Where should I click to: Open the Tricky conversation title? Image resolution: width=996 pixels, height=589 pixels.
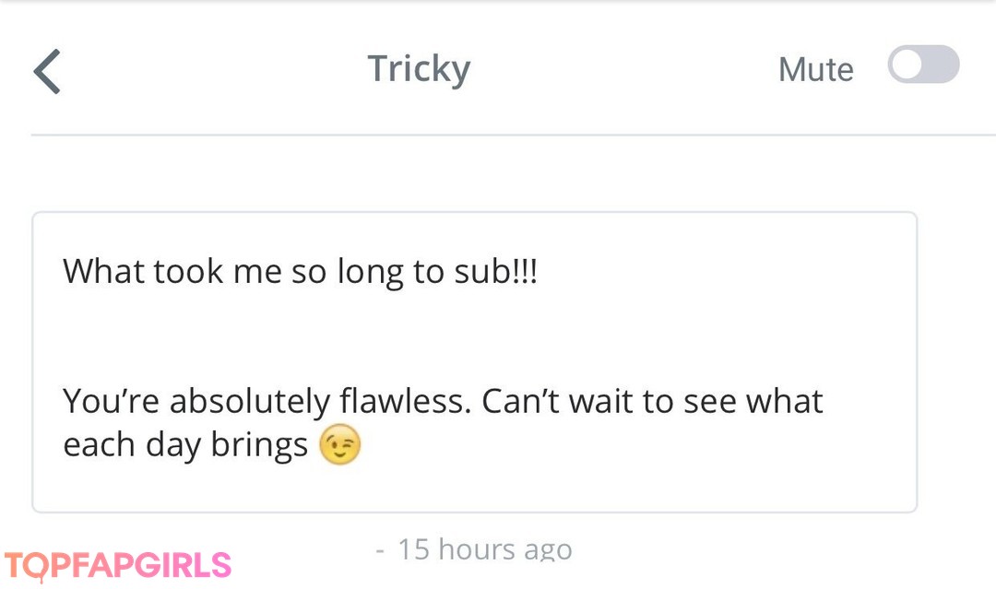tap(419, 69)
